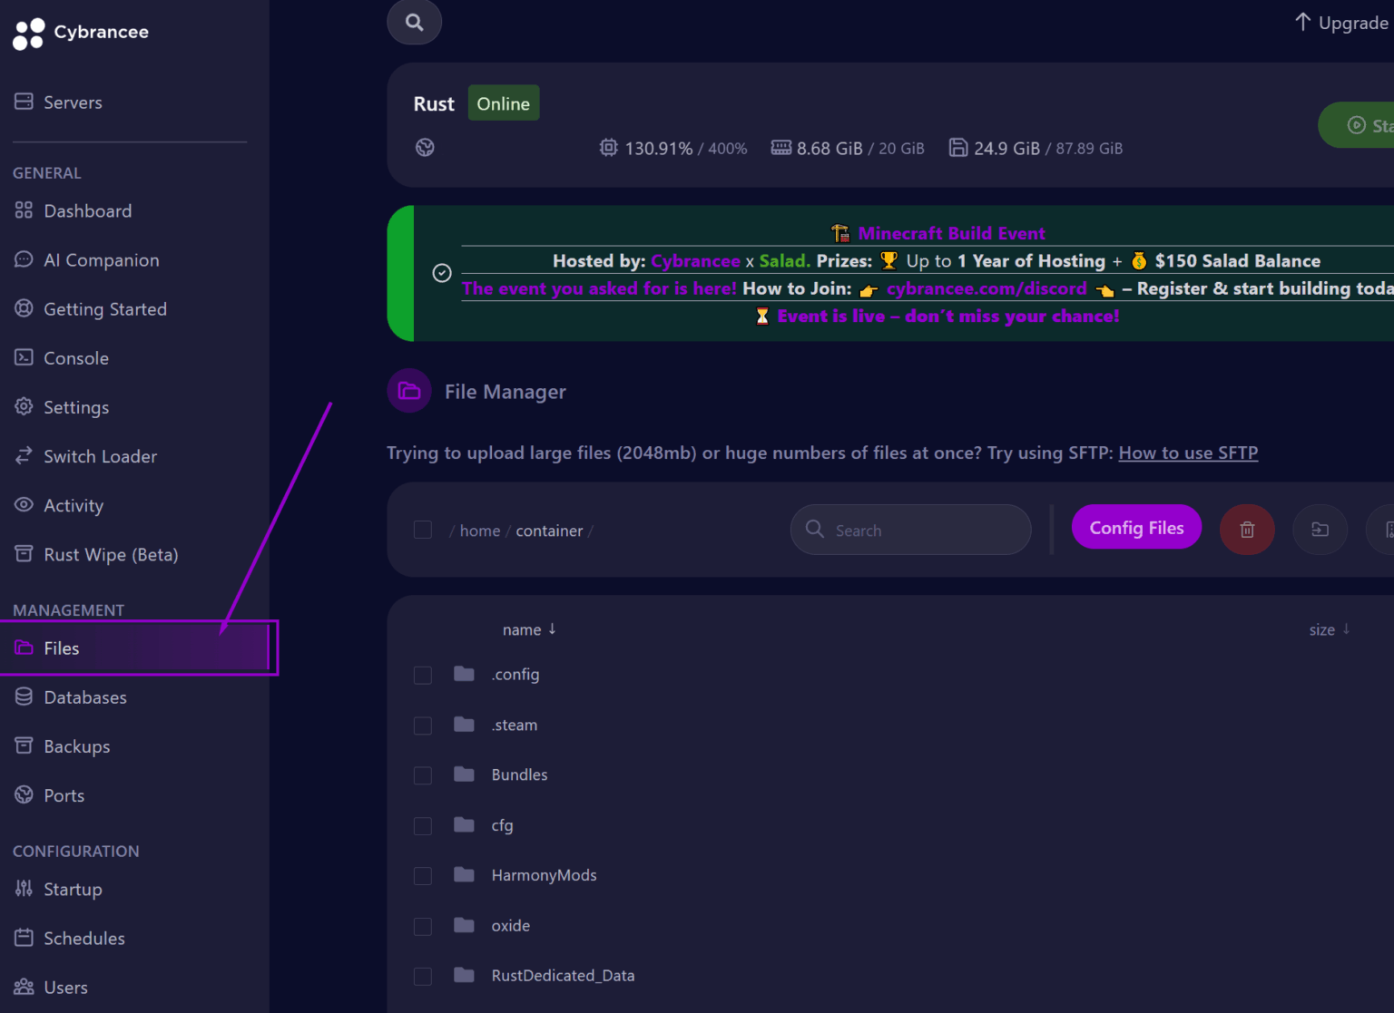Click the file Search input field

921,531
